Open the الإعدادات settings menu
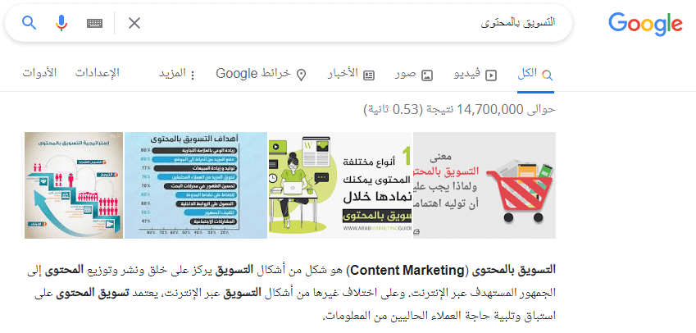 (97, 73)
